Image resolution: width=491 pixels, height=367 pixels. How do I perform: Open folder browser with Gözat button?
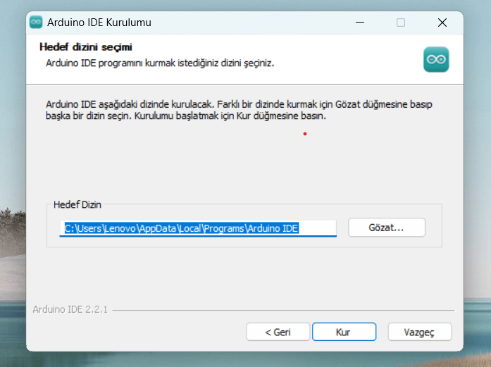click(x=387, y=228)
